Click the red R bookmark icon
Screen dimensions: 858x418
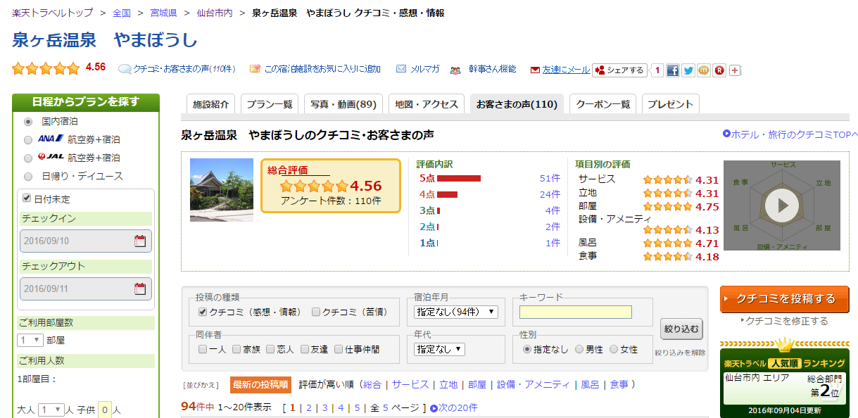tap(719, 70)
